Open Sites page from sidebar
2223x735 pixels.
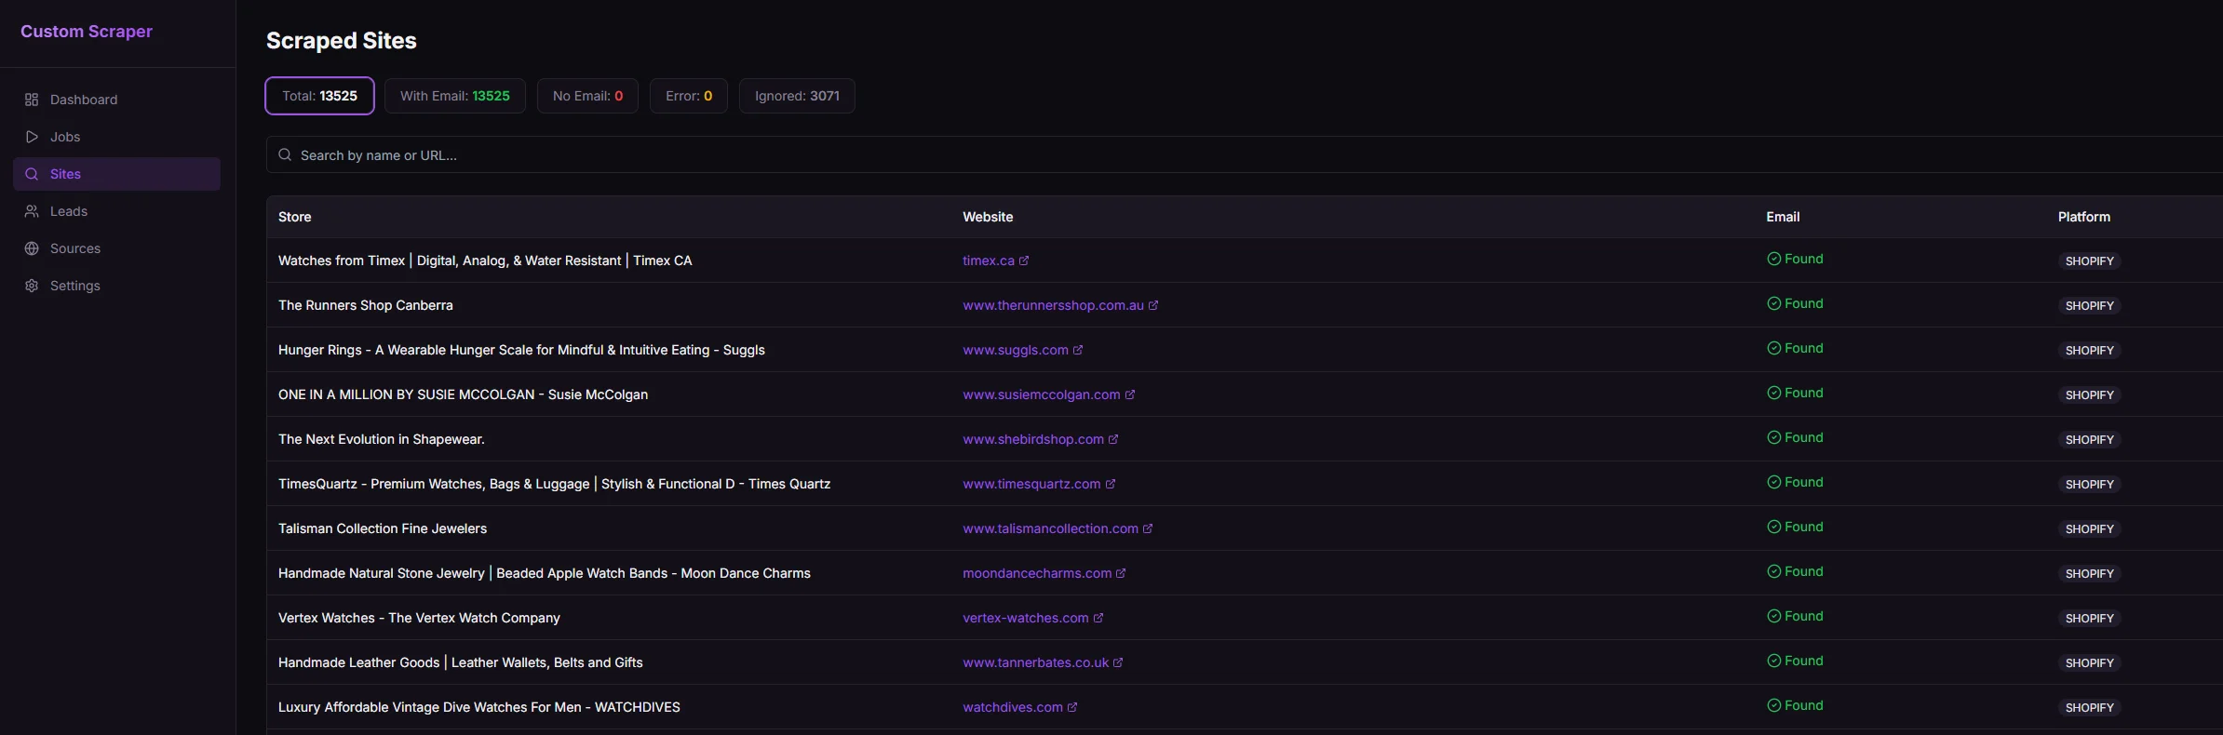click(65, 174)
